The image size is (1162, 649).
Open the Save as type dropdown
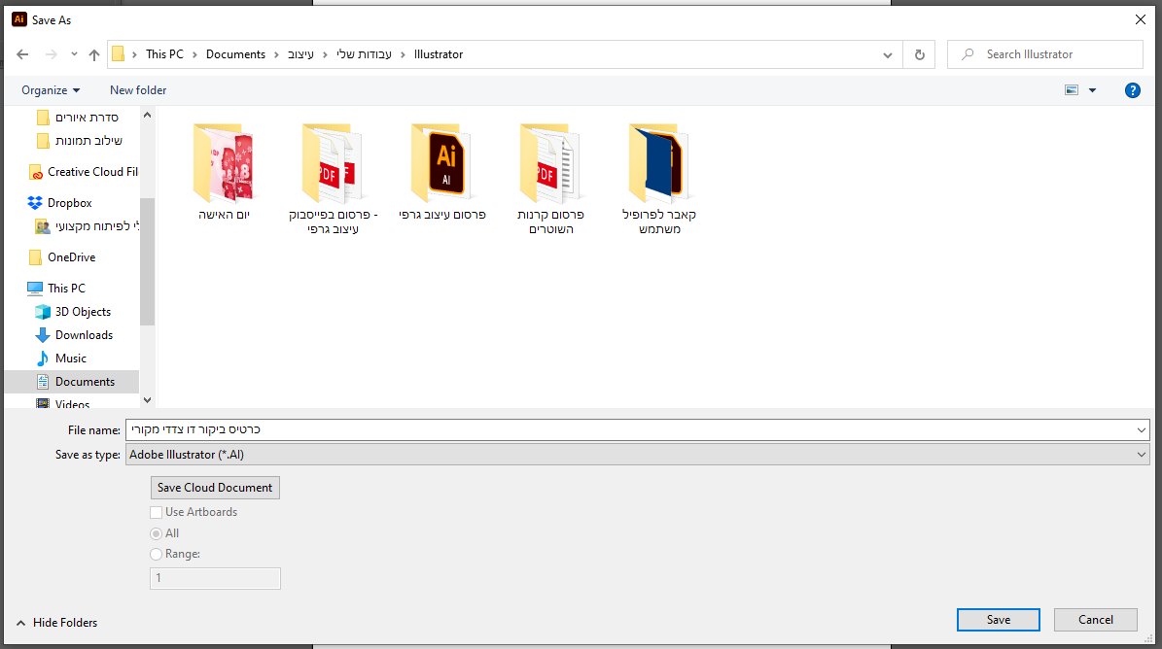tap(637, 455)
